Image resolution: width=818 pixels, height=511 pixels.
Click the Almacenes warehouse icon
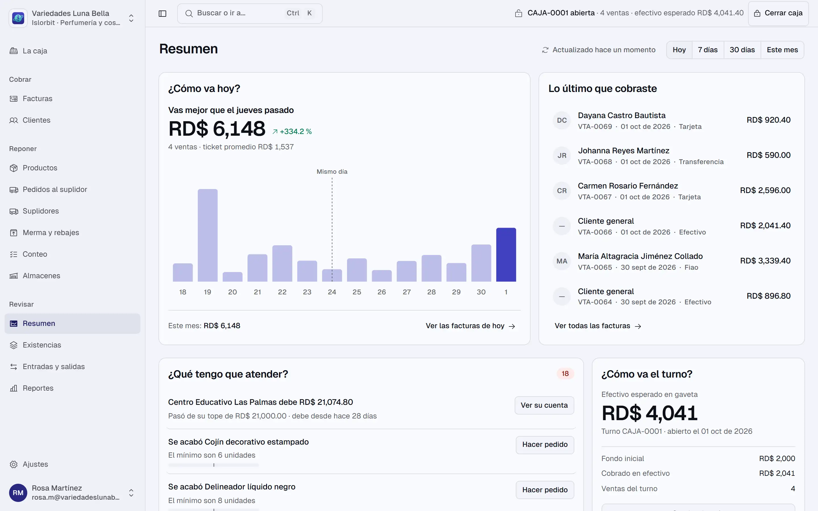[14, 276]
